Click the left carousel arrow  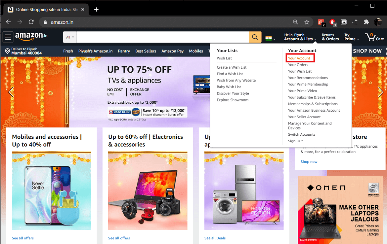coord(11,92)
